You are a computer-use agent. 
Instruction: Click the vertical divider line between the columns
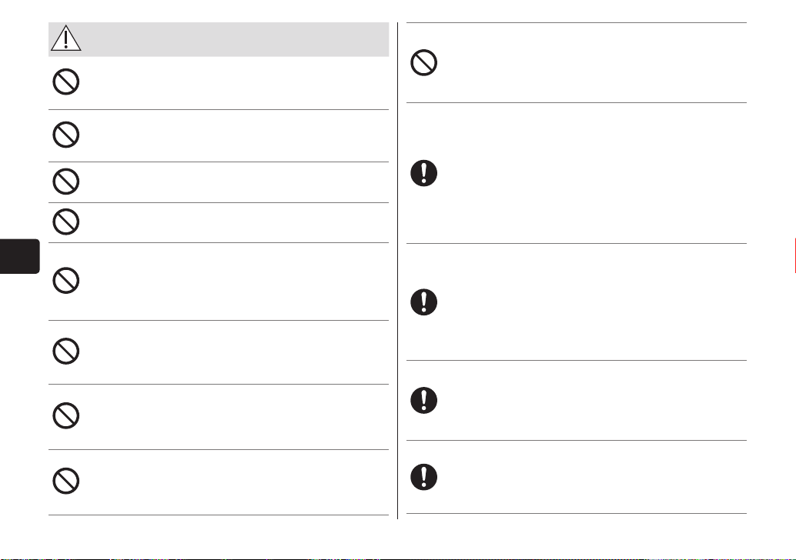tap(397, 270)
